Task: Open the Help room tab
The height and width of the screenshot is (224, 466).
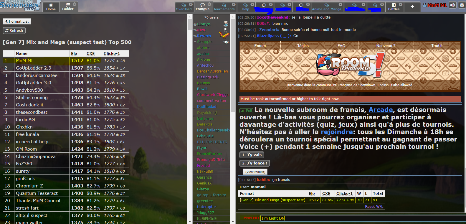Action: (246, 7)
